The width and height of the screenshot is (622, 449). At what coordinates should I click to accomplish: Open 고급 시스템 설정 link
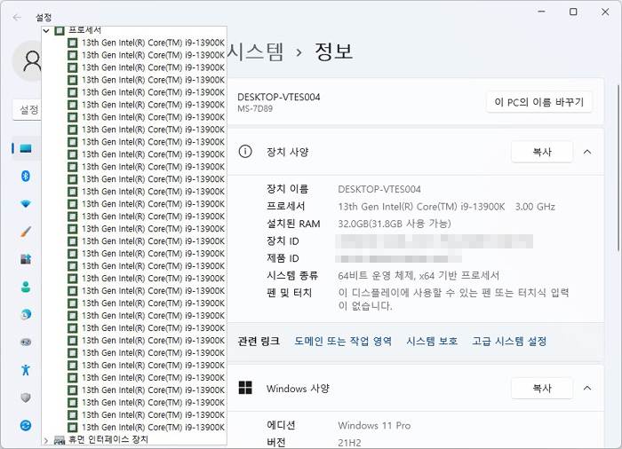(509, 342)
